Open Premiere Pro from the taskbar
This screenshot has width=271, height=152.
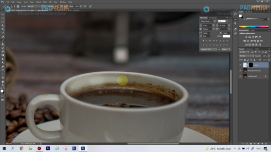pyautogui.click(x=48, y=148)
